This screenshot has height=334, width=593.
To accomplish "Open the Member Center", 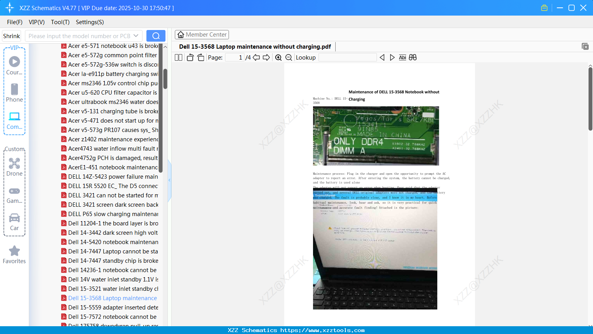I will pyautogui.click(x=202, y=35).
